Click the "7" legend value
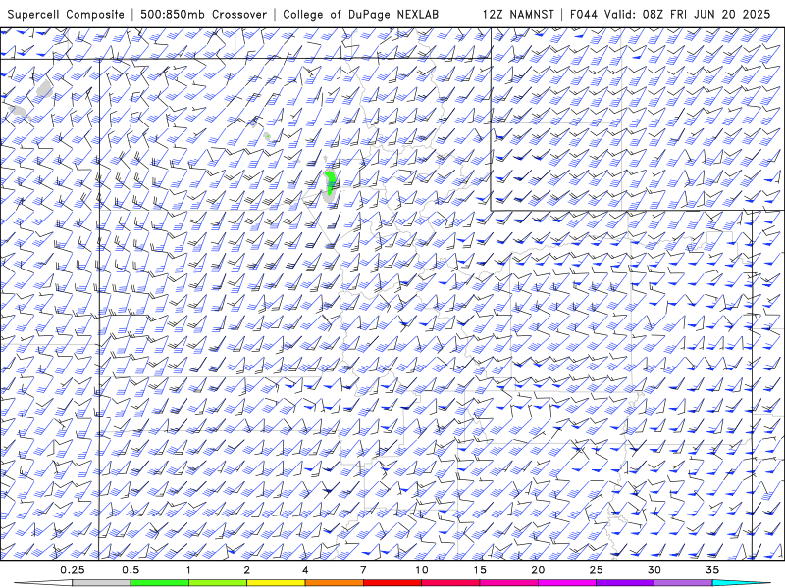The height and width of the screenshot is (588, 785). point(363,570)
